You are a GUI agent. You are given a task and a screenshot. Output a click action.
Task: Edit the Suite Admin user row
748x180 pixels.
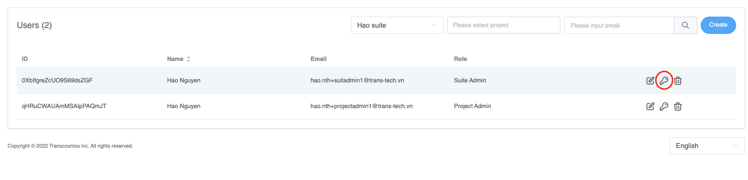pos(650,80)
